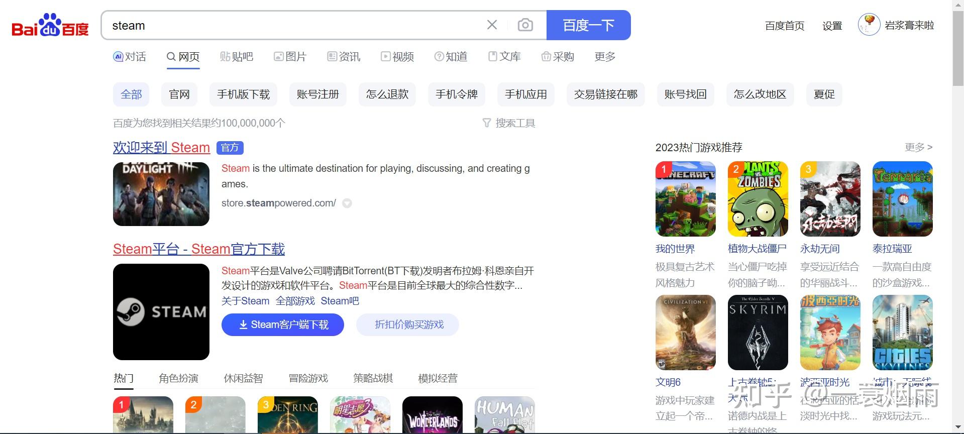Select 账号注册 filter chip

pyautogui.click(x=318, y=94)
